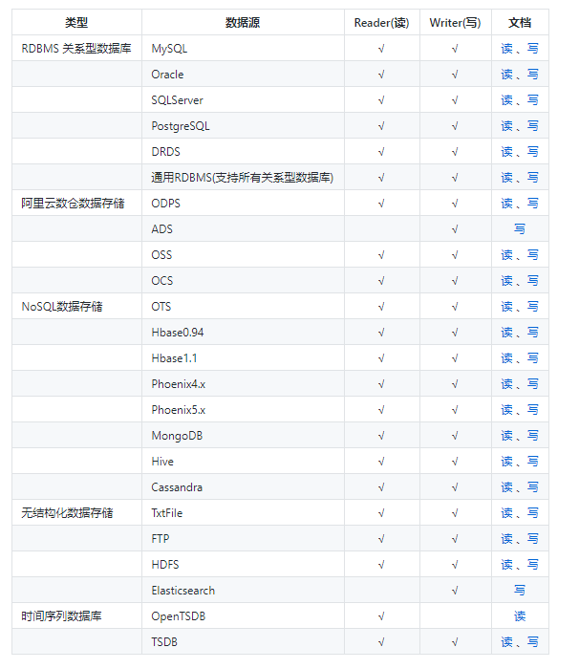Screen dimensions: 579x669
Task: Open the Cassandra writer doc link 写
Action: 532,487
